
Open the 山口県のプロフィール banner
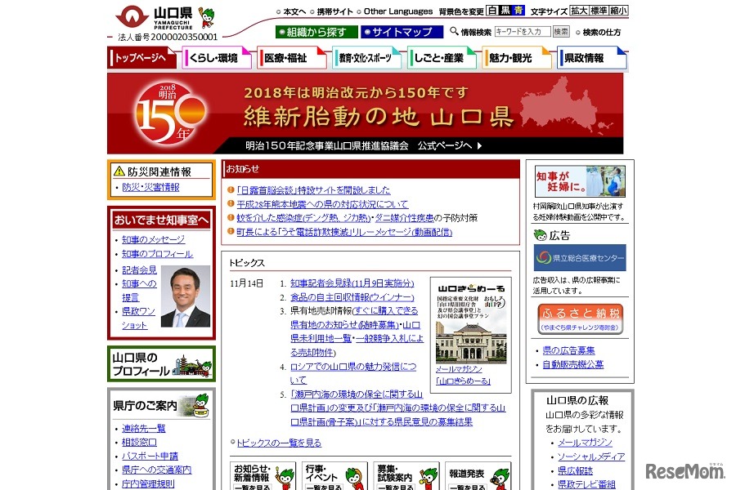tap(161, 364)
